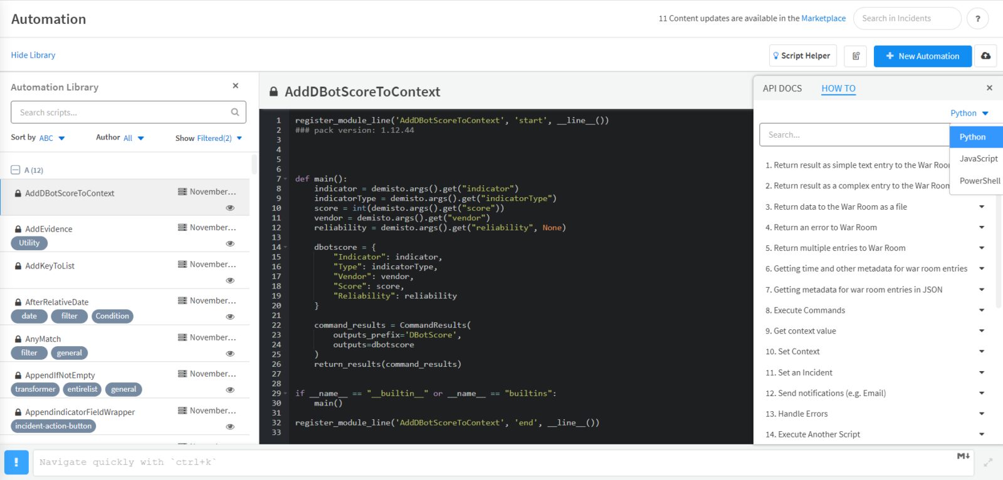The image size is (1003, 480).
Task: Collapse the A (12) group
Action: (16, 170)
